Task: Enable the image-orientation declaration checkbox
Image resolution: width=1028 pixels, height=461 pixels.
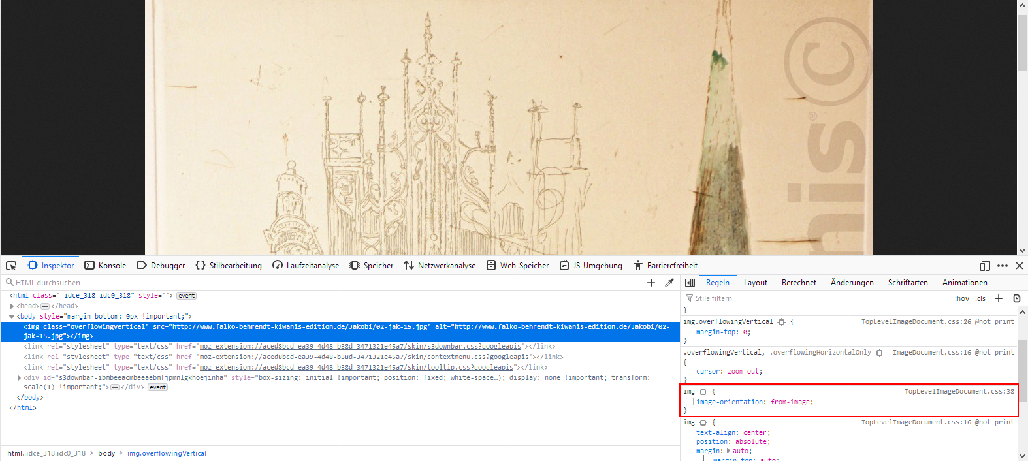Action: point(690,402)
